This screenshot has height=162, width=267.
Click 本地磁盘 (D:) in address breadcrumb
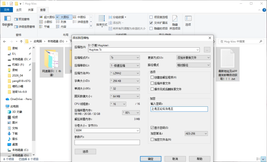(x=56, y=41)
